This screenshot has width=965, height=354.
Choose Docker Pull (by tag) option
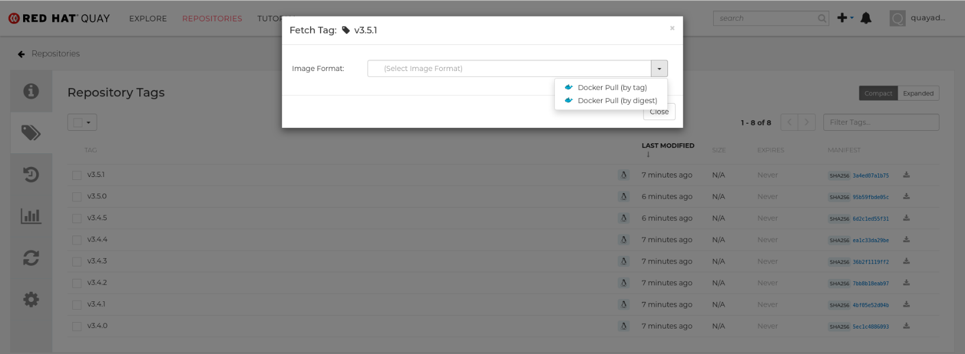612,88
